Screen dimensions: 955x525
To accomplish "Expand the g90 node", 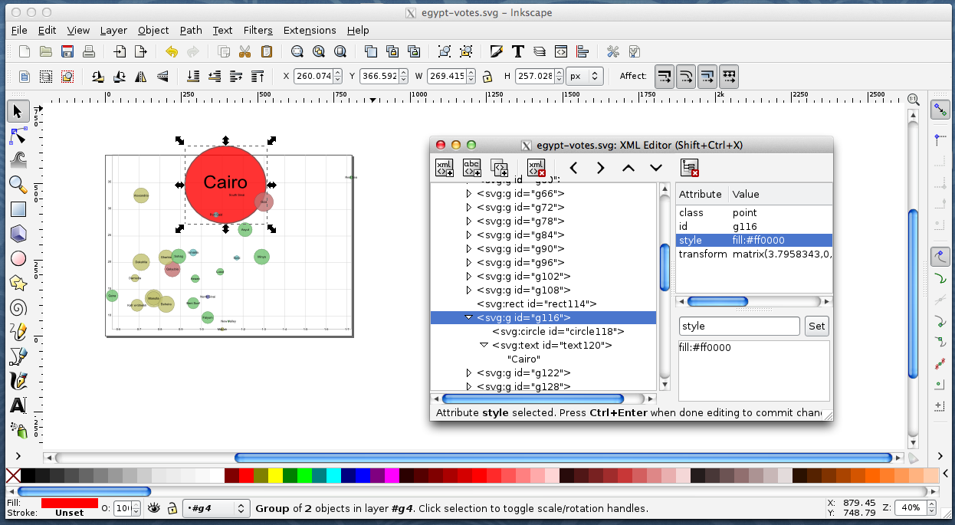I will (x=469, y=249).
